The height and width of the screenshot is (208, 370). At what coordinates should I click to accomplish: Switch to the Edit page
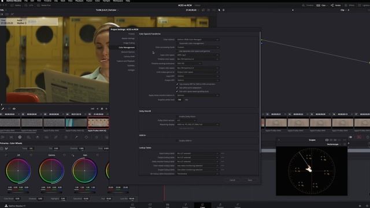tap(167, 206)
